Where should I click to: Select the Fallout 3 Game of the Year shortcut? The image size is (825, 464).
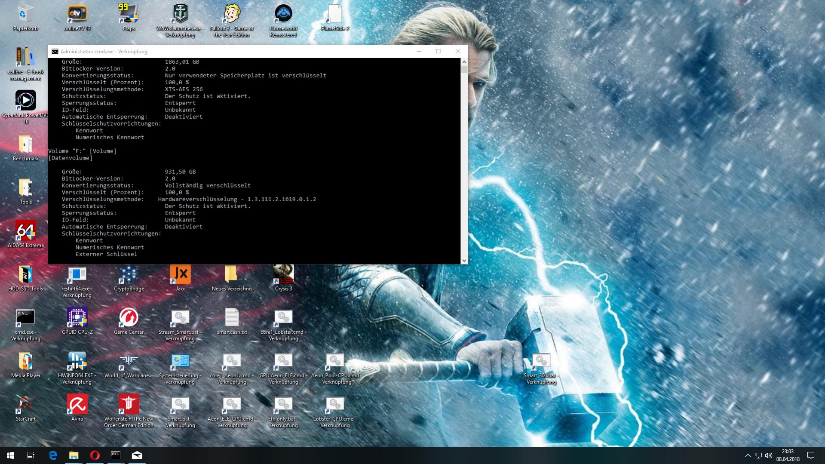tap(232, 21)
